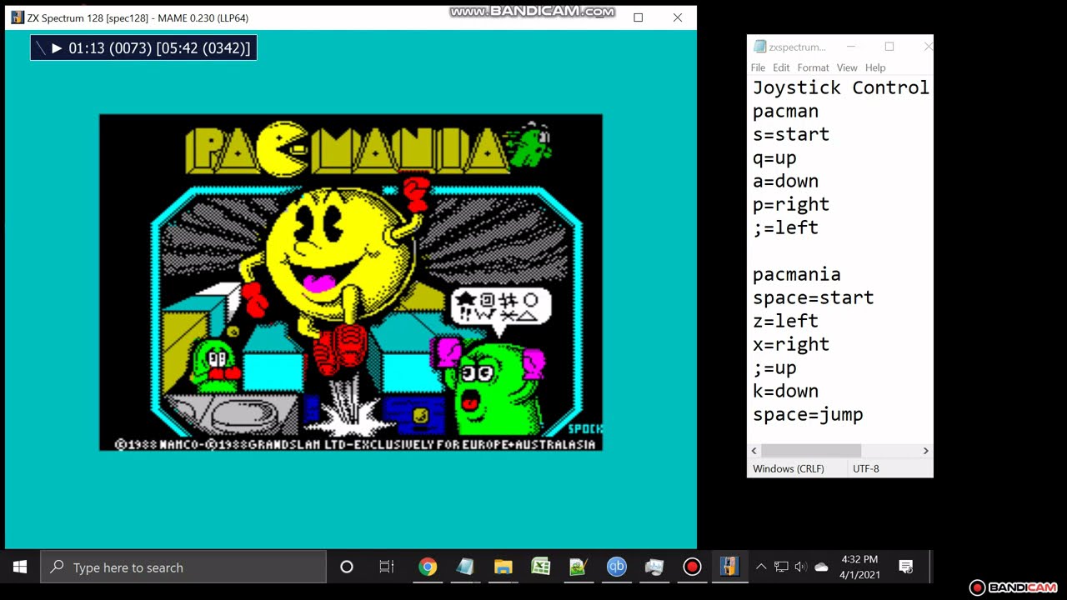Open Google Chrome from the taskbar
This screenshot has width=1067, height=600.
click(x=428, y=567)
